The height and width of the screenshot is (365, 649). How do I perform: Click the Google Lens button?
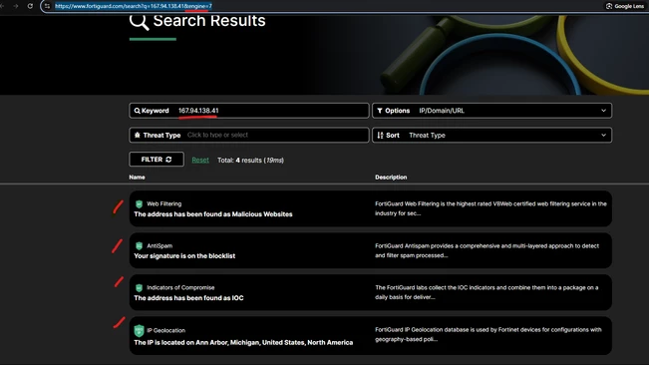[x=625, y=6]
